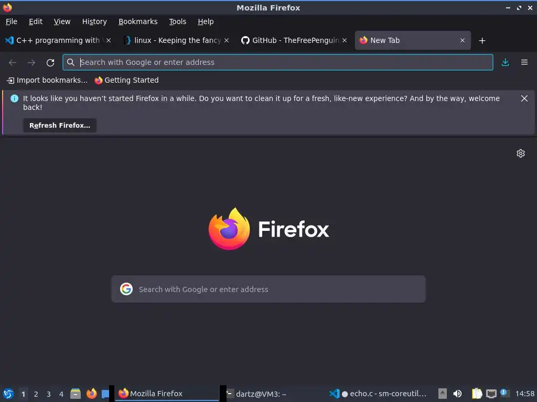The width and height of the screenshot is (537, 402).
Task: Open the network connection tray icon
Action: [491, 394]
